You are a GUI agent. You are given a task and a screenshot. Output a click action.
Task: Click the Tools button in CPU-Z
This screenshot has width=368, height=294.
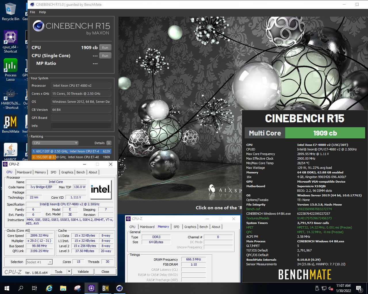point(59,272)
